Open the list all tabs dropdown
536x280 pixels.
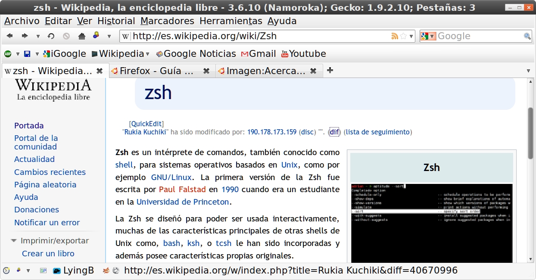click(x=529, y=71)
